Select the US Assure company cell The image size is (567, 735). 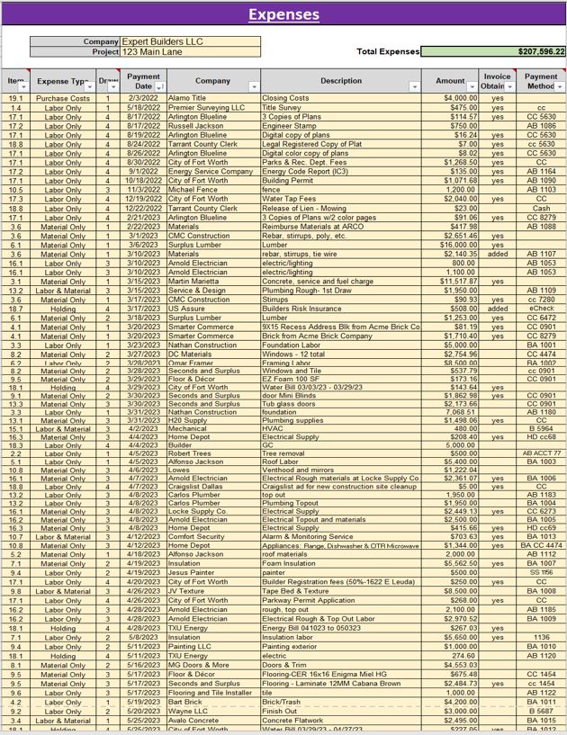(214, 309)
